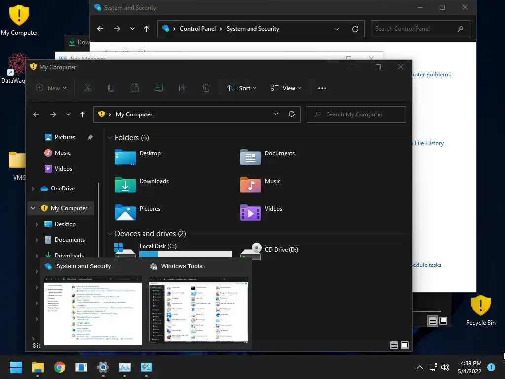Click the Search My Computer field

tap(356, 114)
